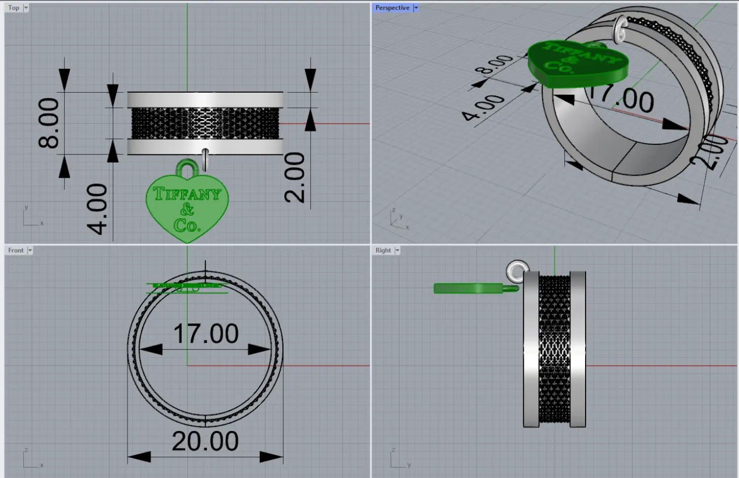739x478 pixels.
Task: Open the Front viewport dropdown arrow
Action: coord(30,250)
